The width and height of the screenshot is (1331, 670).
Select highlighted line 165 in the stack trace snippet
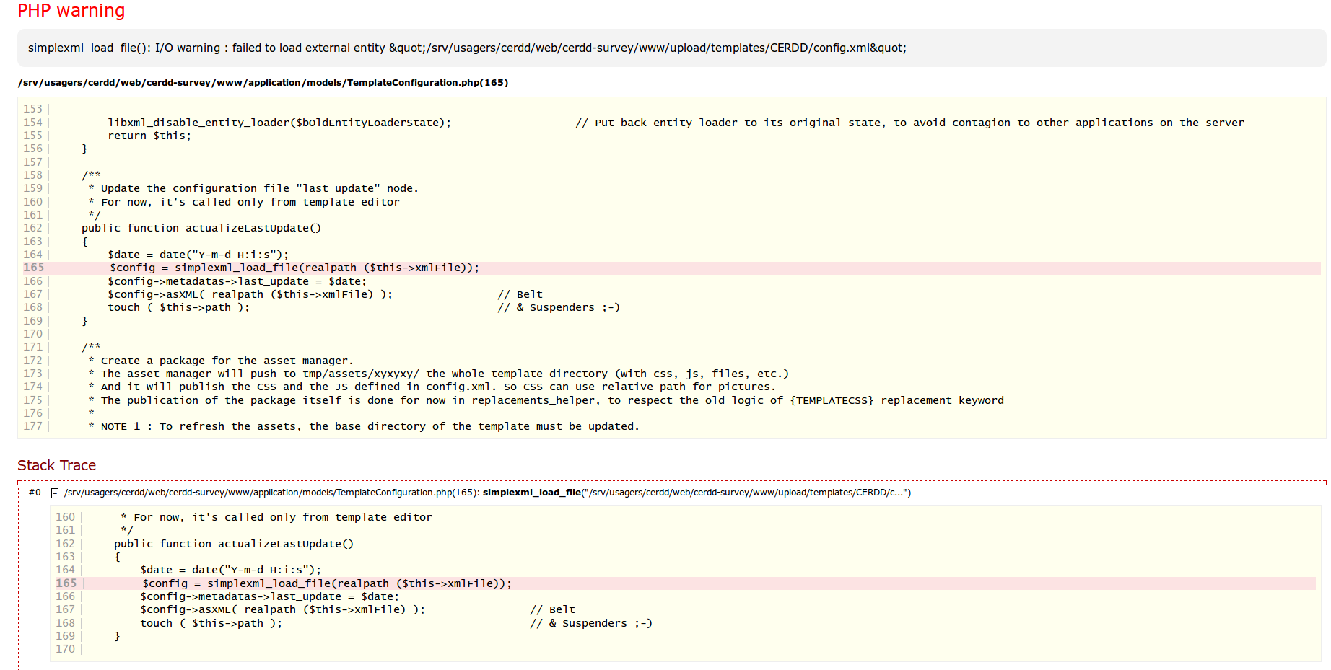click(x=326, y=583)
